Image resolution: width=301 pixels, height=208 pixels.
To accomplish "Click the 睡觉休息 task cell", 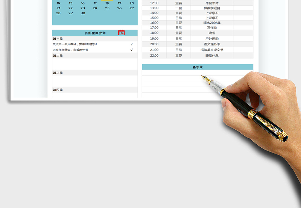I will (x=212, y=55).
